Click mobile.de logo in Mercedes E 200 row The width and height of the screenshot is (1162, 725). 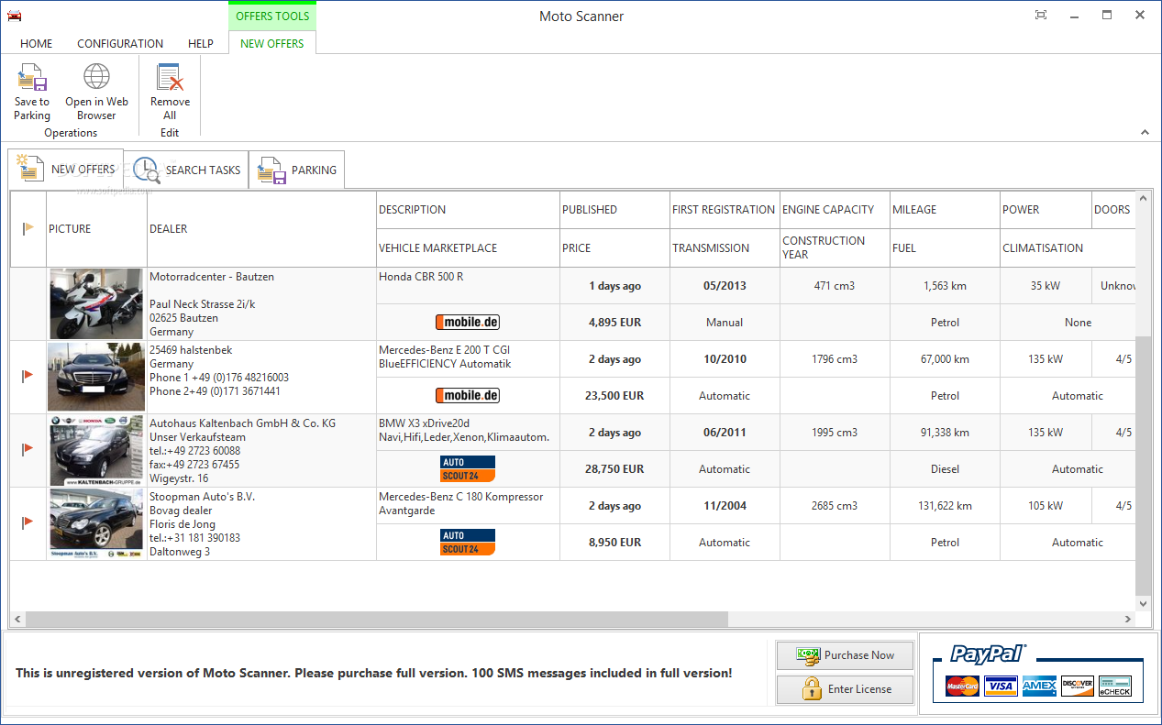click(468, 396)
